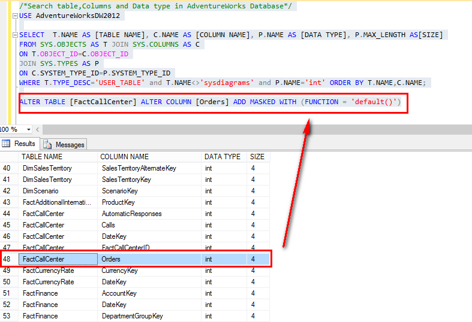
Task: Click the SalesTerritoryKey cell
Action: (149, 180)
